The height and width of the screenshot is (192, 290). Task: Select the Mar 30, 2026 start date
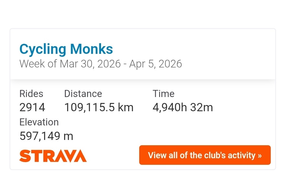90,64
